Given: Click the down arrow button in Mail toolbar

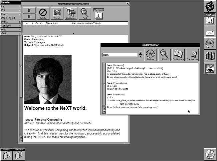Looking at the screenshot, I should tap(29, 17).
